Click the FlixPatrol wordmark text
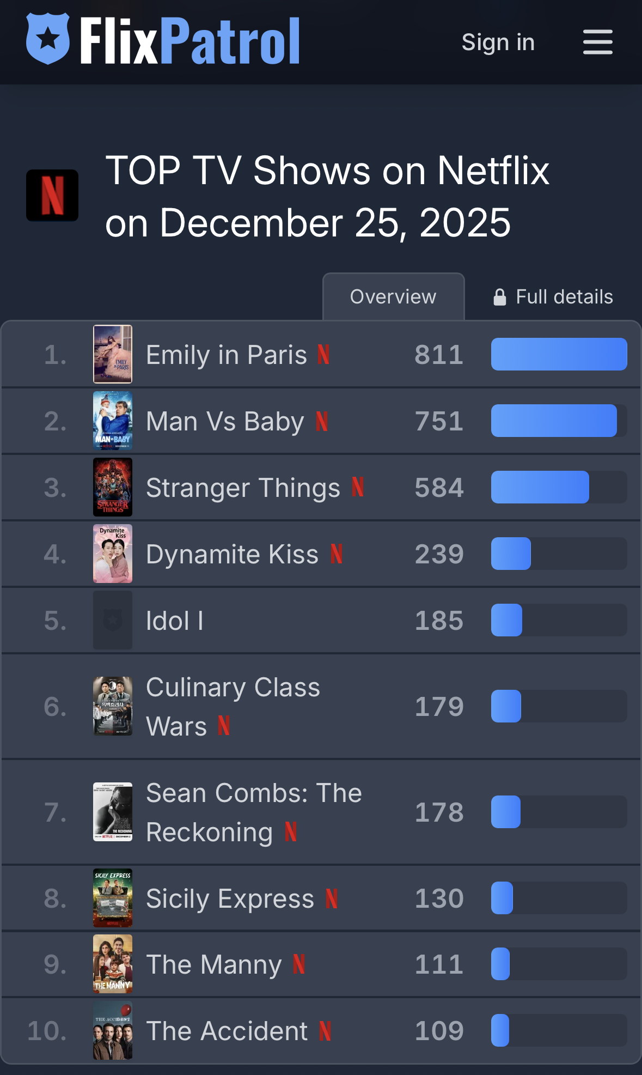 190,40
